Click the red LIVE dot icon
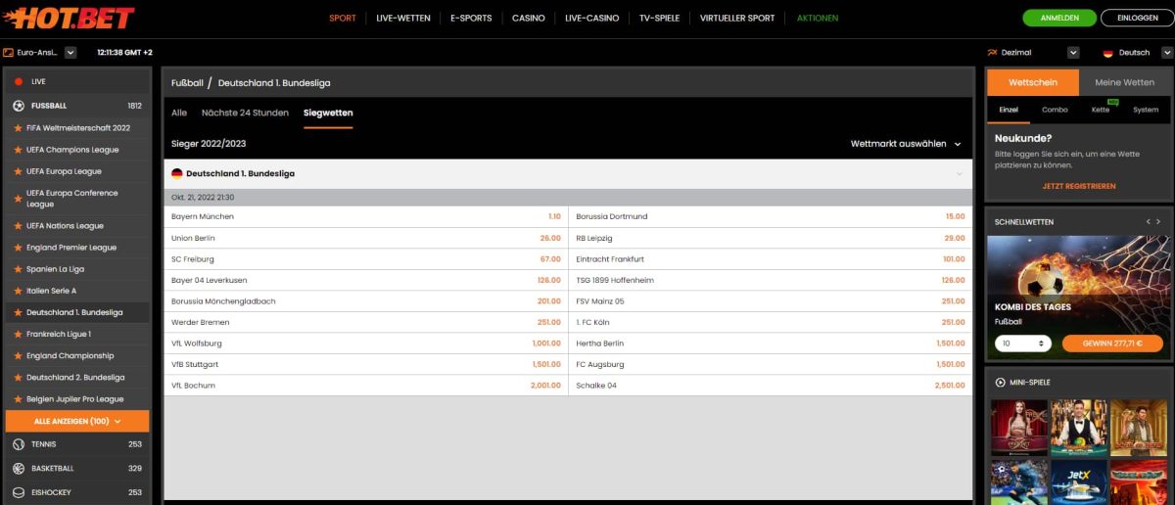Screen dimensions: 1175x505 point(19,81)
